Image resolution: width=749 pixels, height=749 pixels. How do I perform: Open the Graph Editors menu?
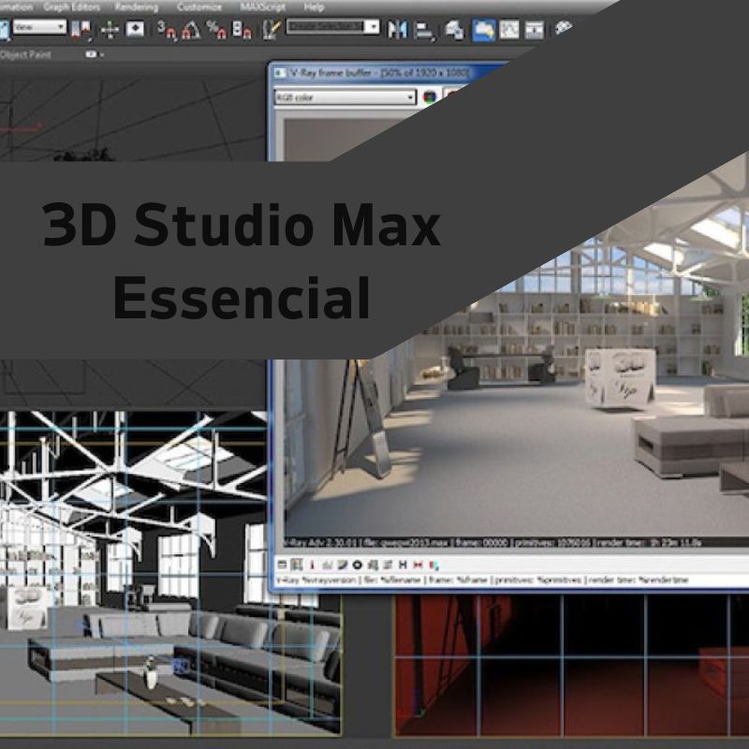tap(71, 7)
